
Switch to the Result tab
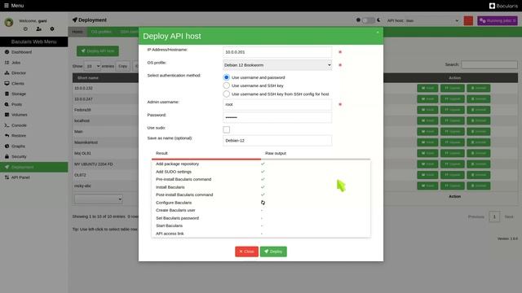point(206,154)
